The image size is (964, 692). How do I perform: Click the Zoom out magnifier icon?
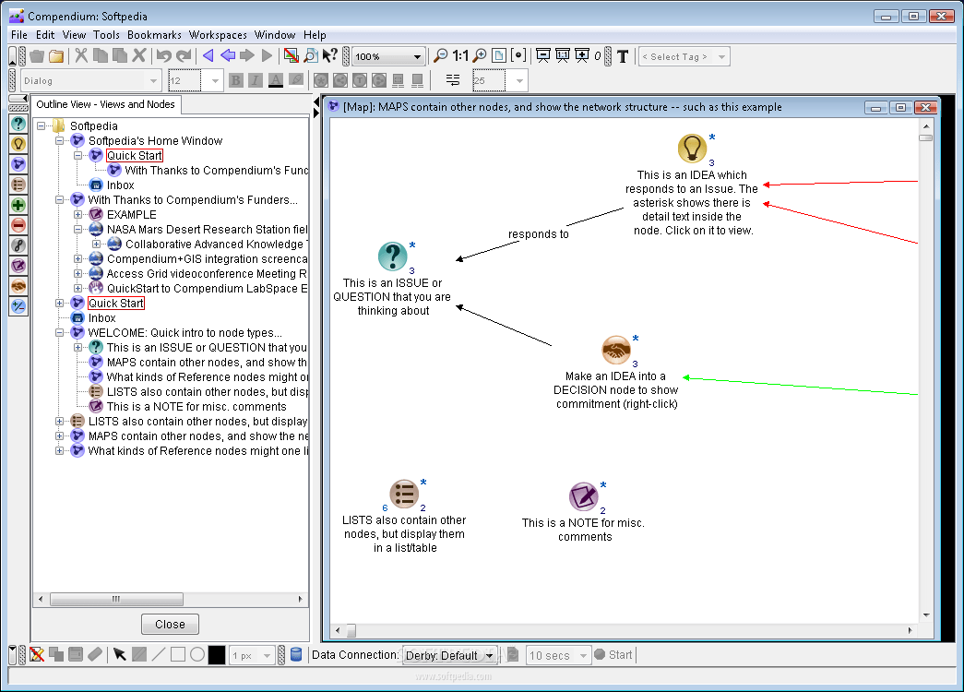point(440,56)
